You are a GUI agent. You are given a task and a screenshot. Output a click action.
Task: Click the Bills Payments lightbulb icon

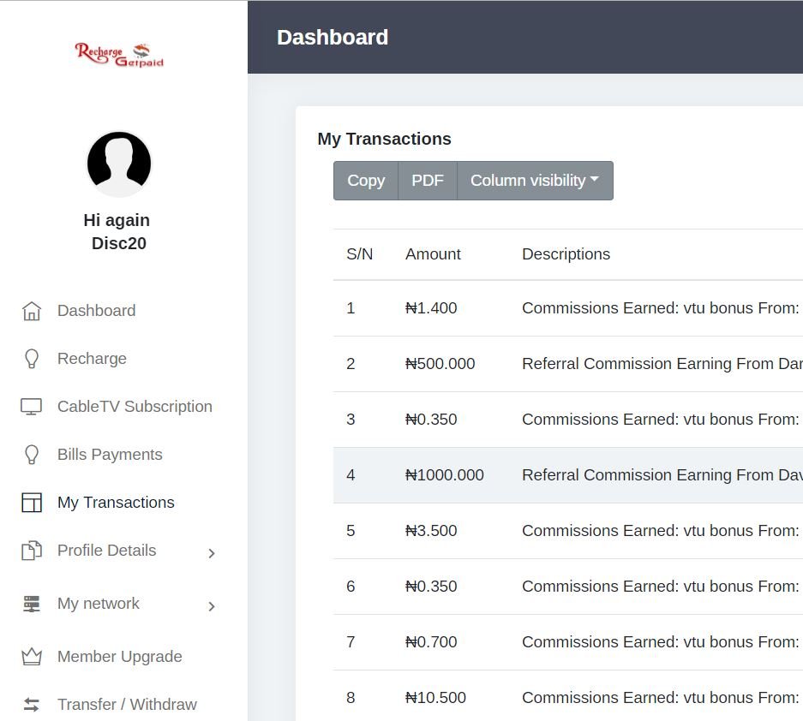(31, 455)
